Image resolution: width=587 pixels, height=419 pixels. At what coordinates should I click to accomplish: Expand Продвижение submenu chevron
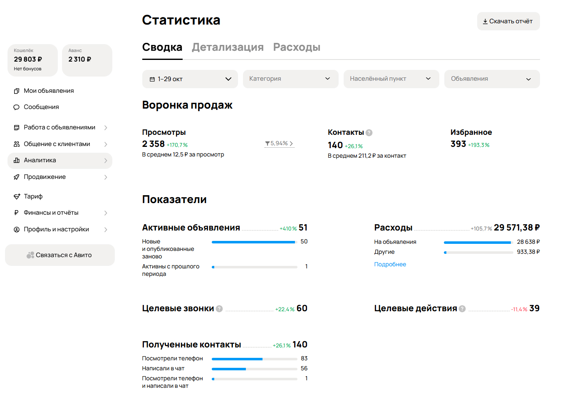click(106, 177)
